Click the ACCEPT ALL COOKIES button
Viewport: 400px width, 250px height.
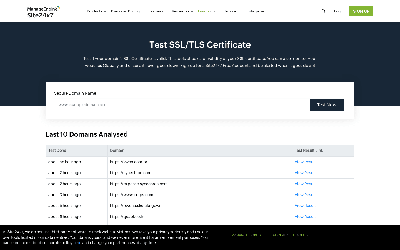click(290, 235)
